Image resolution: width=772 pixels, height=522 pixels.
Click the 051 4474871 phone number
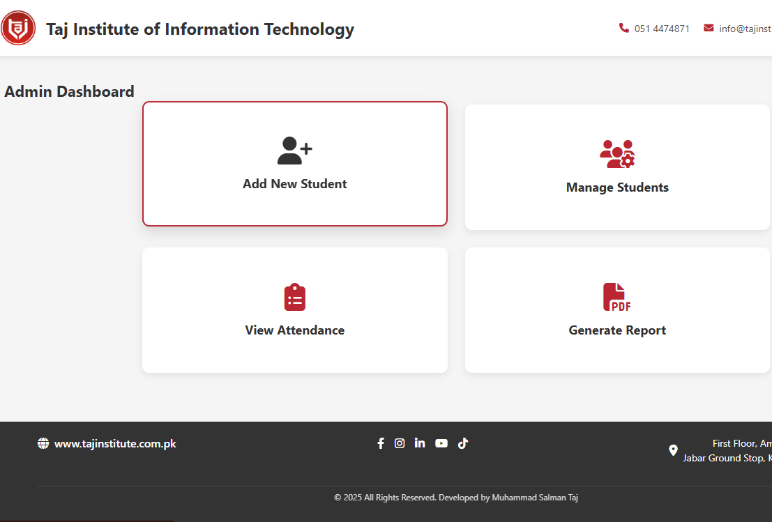click(662, 29)
